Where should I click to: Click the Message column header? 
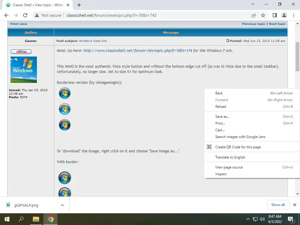coord(171,33)
